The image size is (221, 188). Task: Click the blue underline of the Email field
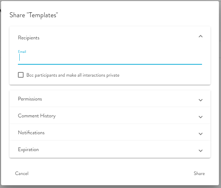tap(110, 64)
